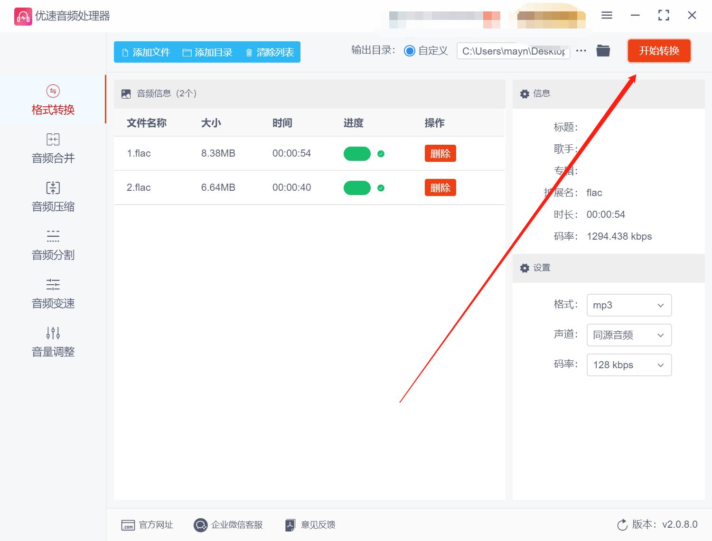
Task: Open the 格式 dropdown showing mp3
Action: (629, 305)
